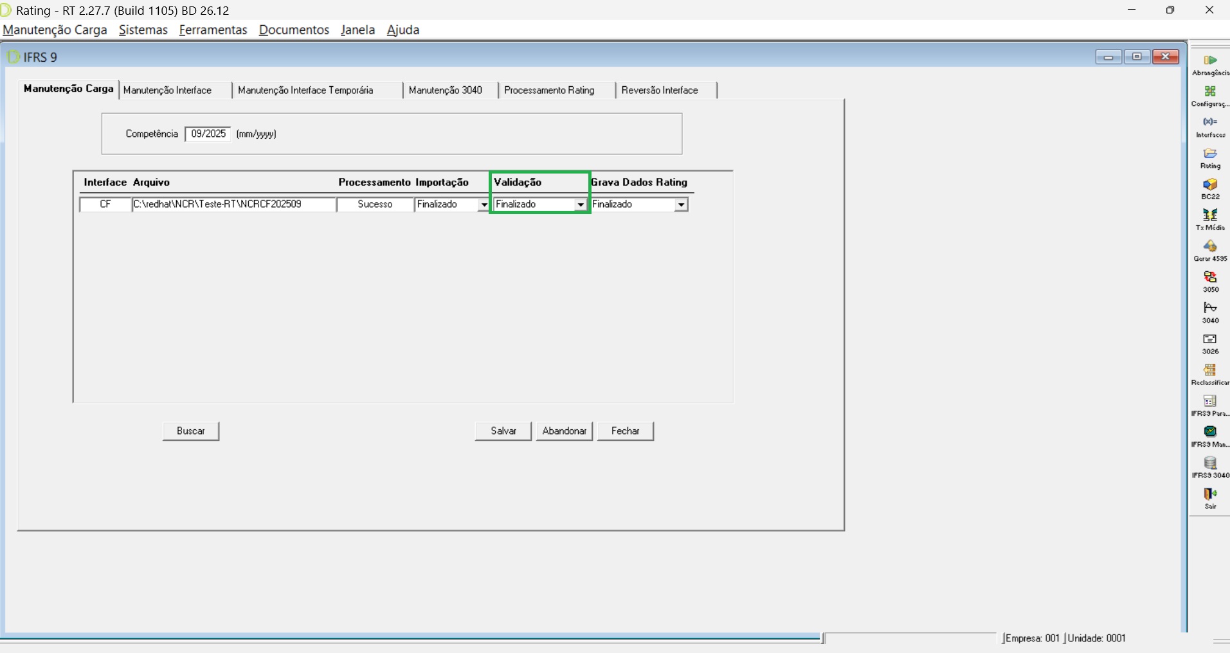Click the Fechar button
The height and width of the screenshot is (653, 1230).
626,431
